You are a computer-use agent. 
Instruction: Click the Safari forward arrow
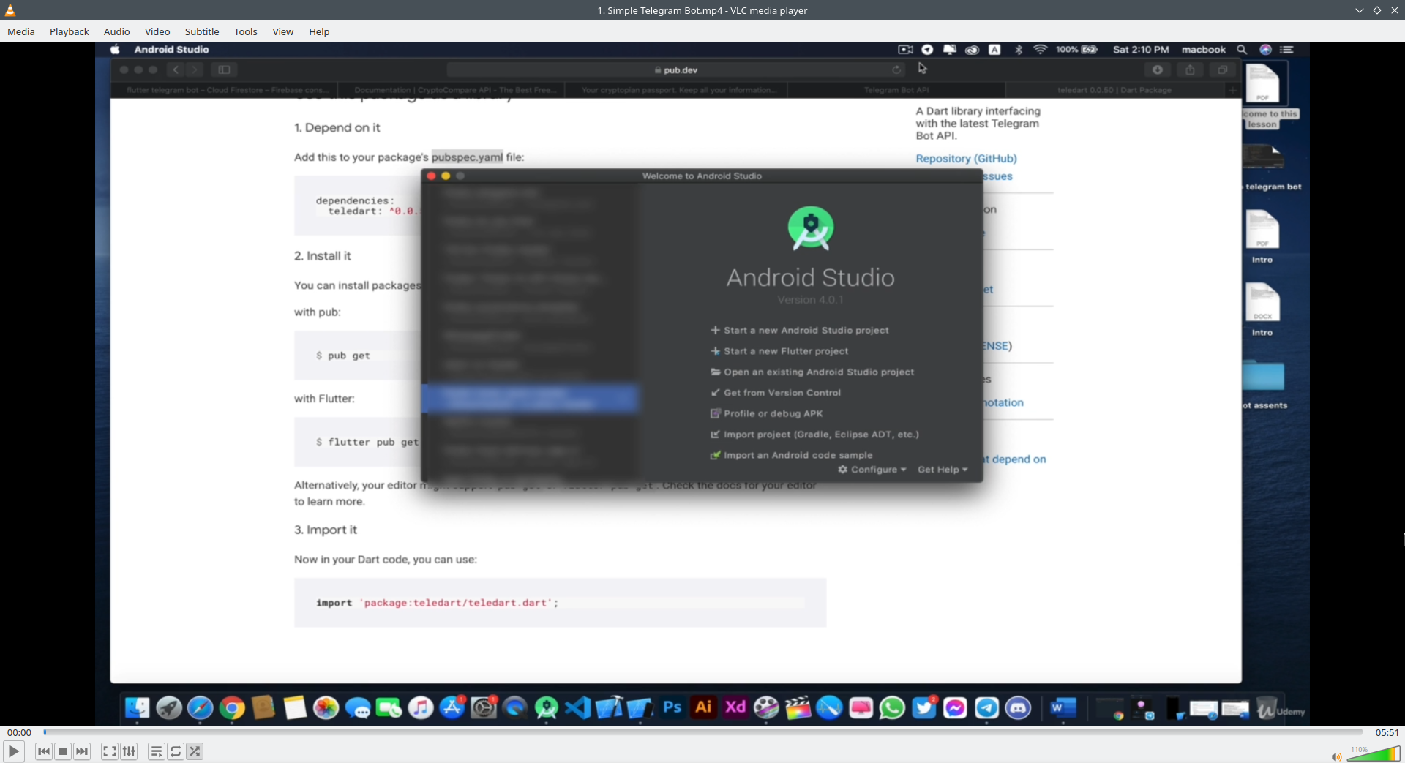(x=194, y=69)
